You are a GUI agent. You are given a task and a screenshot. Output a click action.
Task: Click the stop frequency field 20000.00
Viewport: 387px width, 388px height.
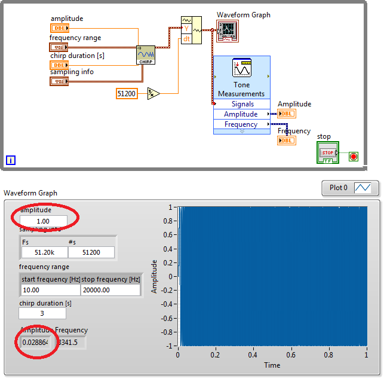[110, 290]
